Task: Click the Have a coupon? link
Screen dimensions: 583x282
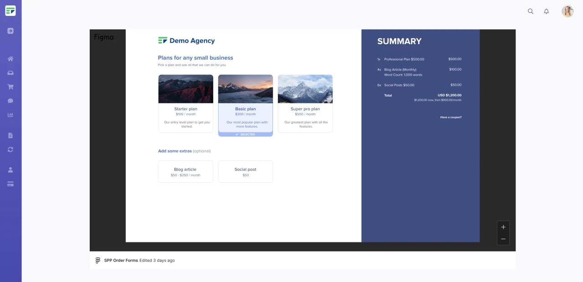Action: pos(451,117)
